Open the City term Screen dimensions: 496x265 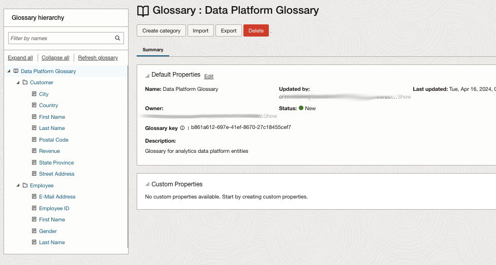point(44,94)
